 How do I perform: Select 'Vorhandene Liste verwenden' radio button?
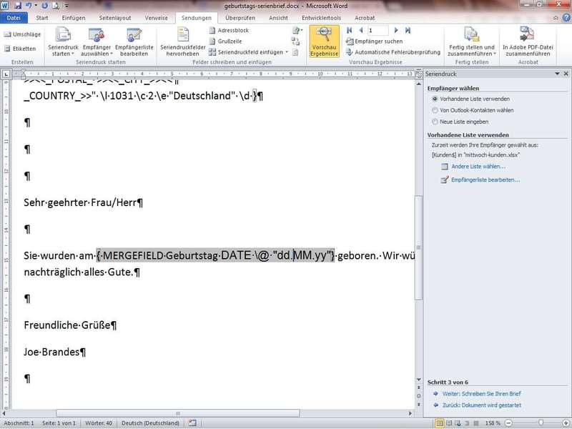point(435,99)
